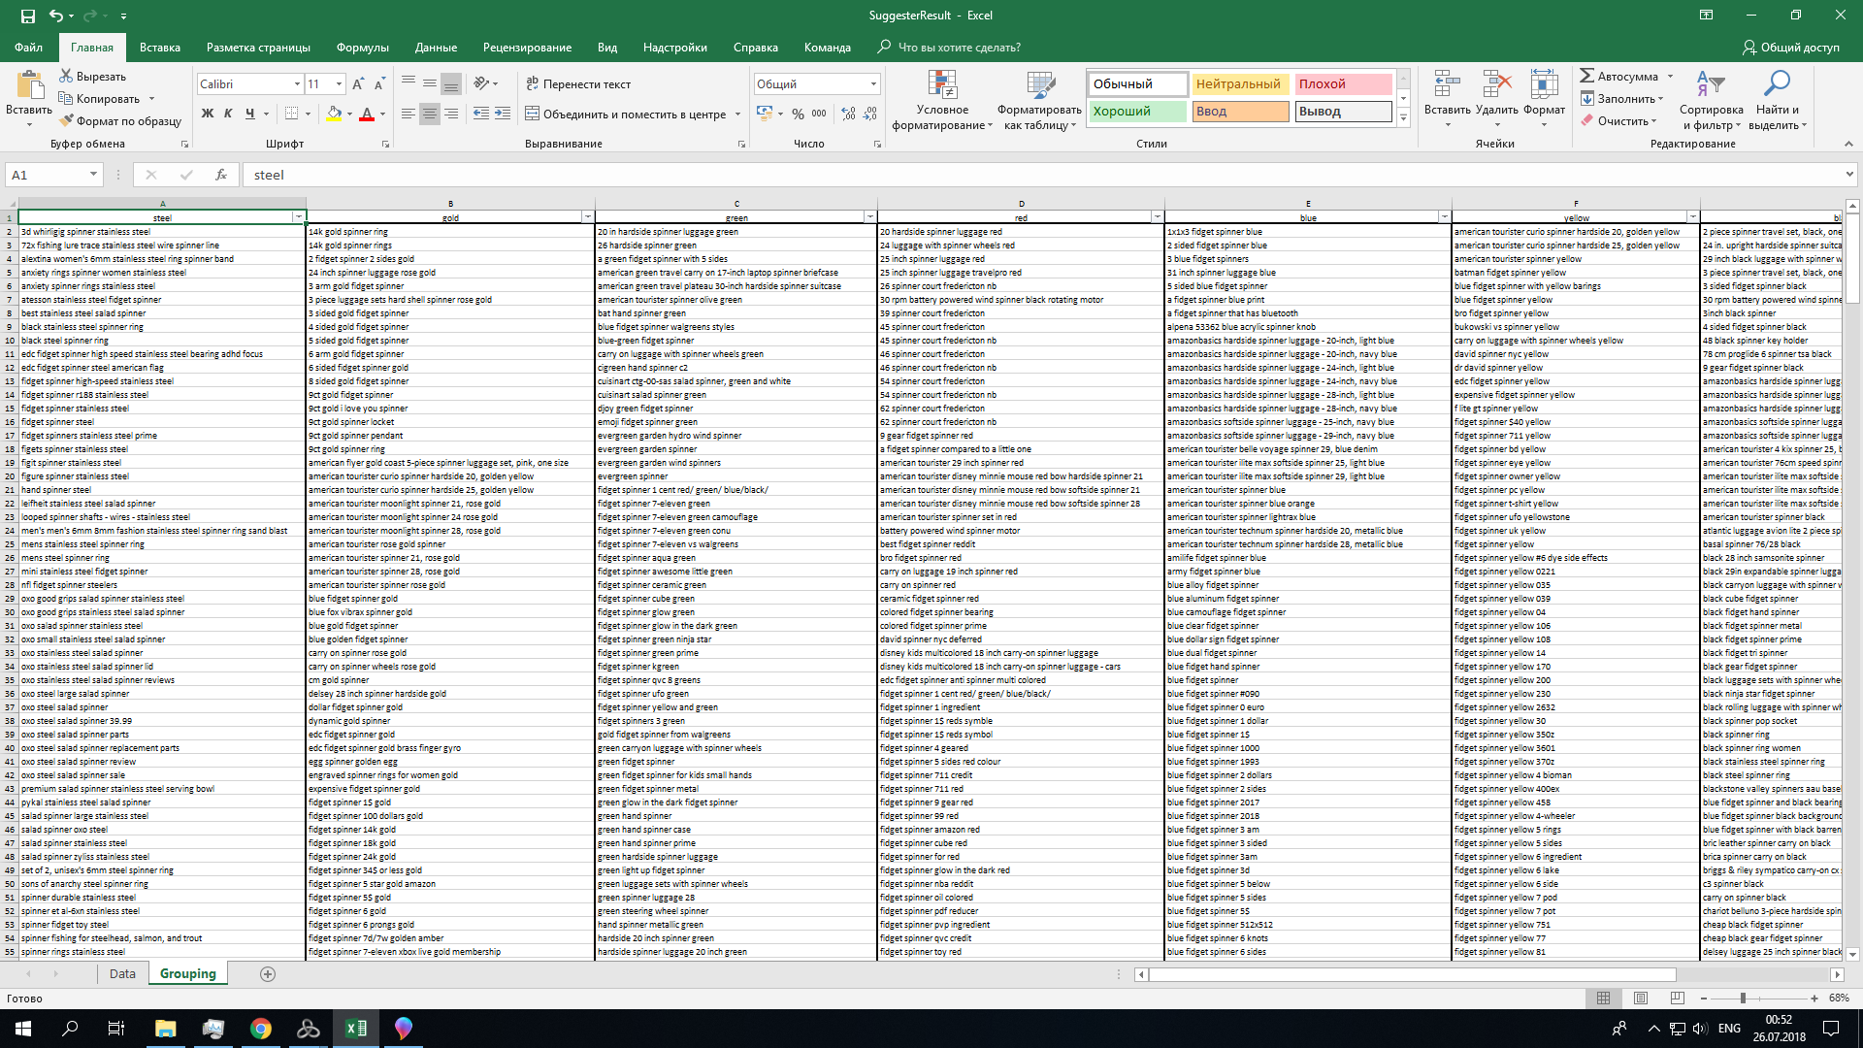Click the Save icon in quick access toolbar
This screenshot has width=1863, height=1048.
click(27, 16)
